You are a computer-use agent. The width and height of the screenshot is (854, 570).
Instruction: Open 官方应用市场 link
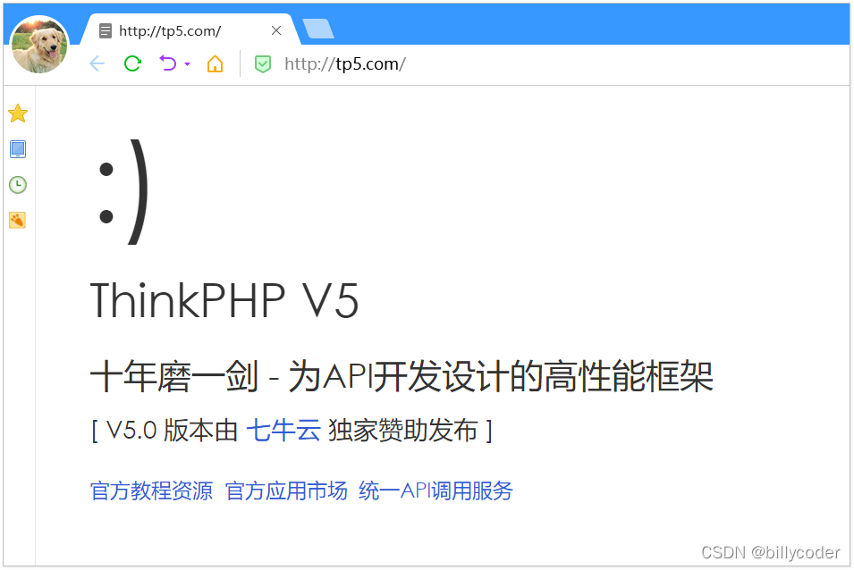tap(286, 490)
